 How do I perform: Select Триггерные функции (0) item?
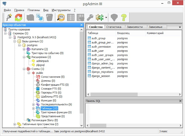tap(56, 112)
